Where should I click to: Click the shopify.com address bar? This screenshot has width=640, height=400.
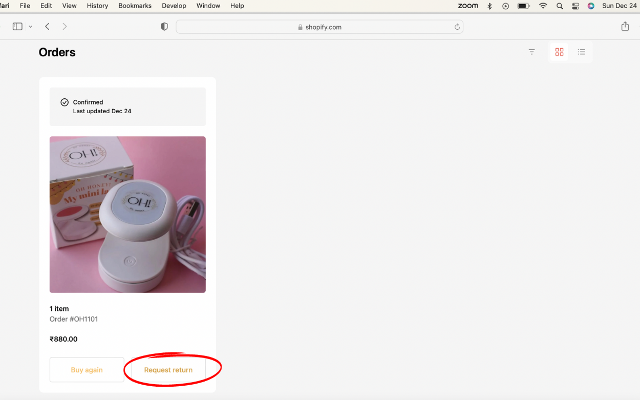tap(319, 27)
